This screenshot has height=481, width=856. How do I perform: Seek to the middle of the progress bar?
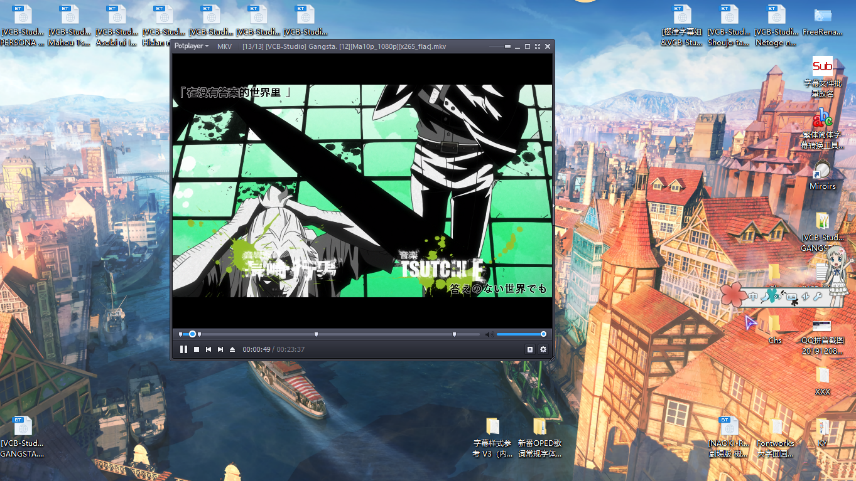pos(329,334)
